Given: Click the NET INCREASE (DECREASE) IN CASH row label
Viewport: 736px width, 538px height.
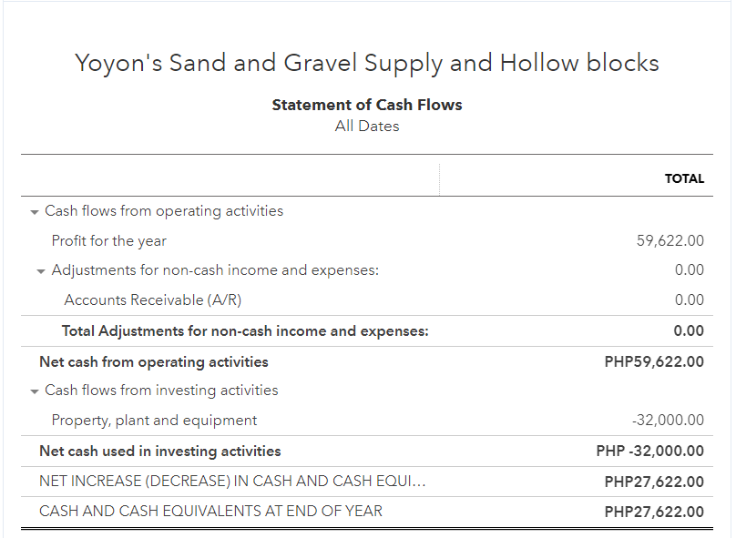Looking at the screenshot, I should [232, 482].
